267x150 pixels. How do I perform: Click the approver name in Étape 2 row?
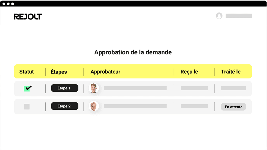point(135,106)
